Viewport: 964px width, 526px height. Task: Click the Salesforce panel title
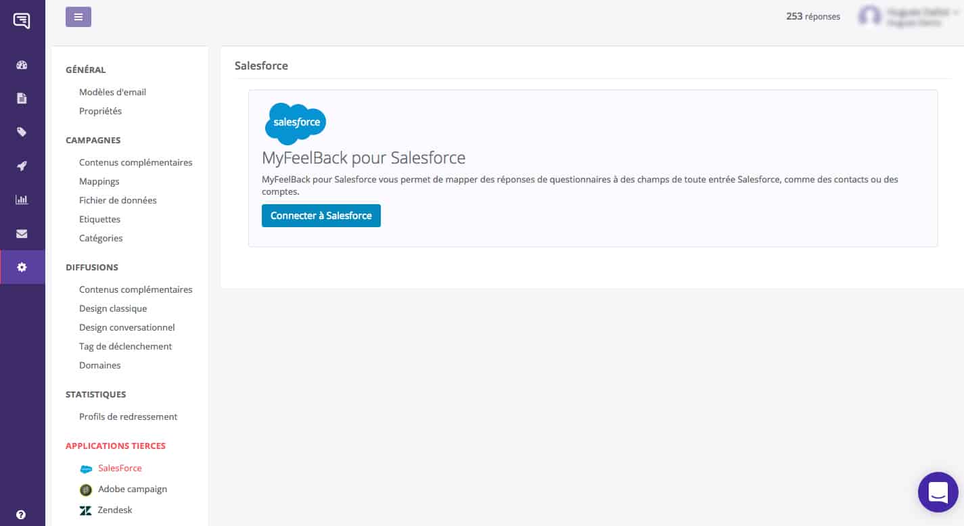coord(261,66)
